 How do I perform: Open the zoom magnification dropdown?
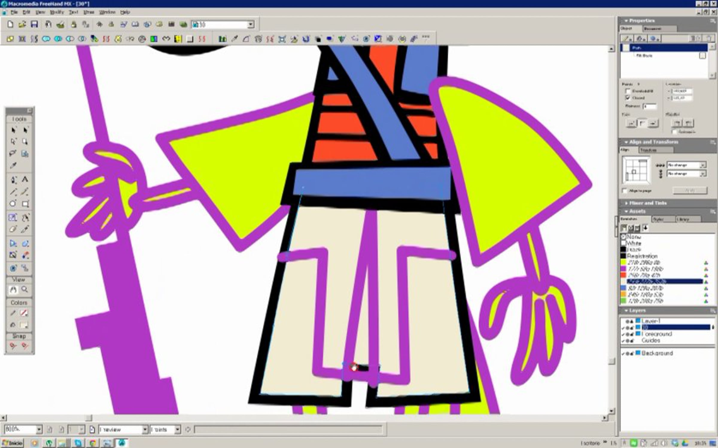tap(39, 429)
